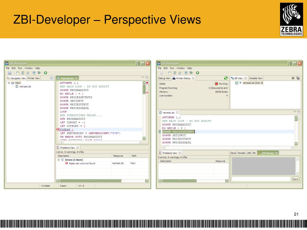Click Resource column header in right Problems View
This screenshot has width=307, height=230.
(221, 161)
